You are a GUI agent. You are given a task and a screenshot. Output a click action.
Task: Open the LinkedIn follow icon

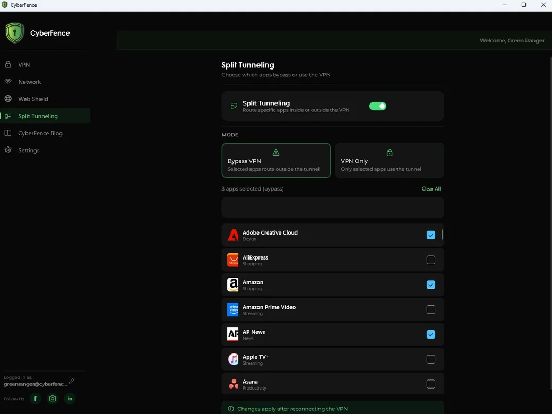70,399
